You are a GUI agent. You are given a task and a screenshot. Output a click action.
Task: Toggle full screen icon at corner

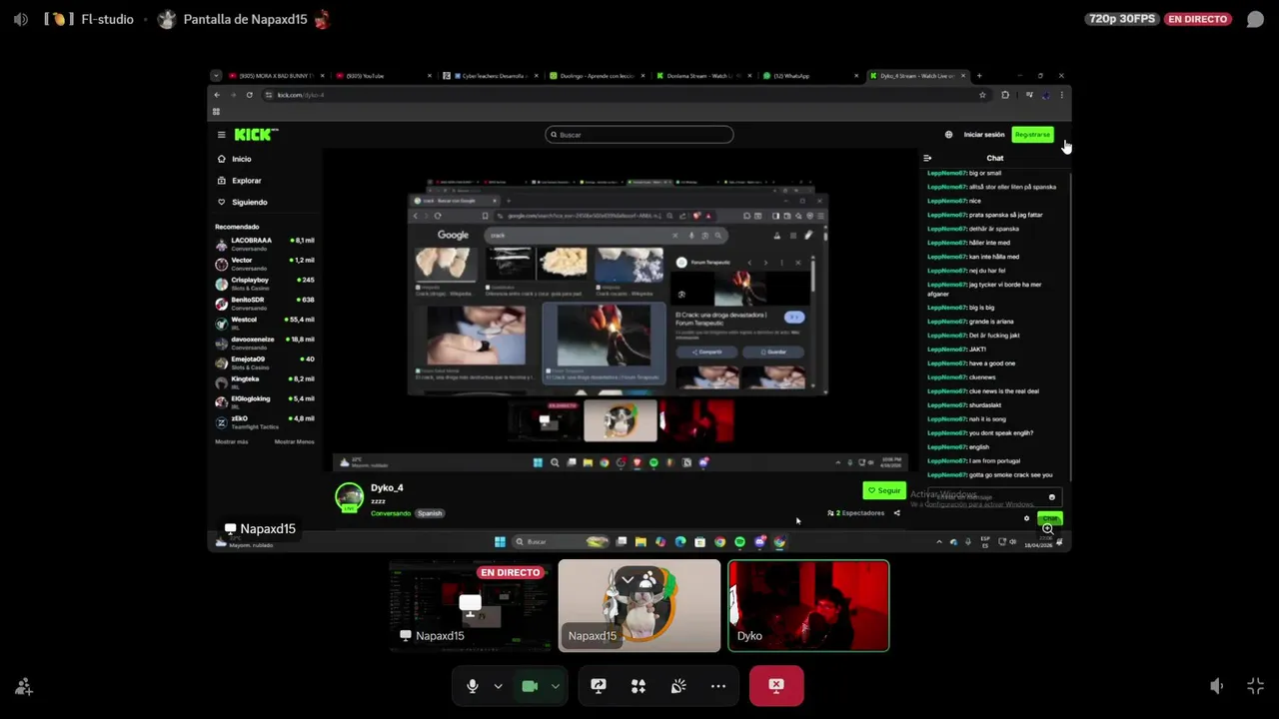(x=1256, y=686)
